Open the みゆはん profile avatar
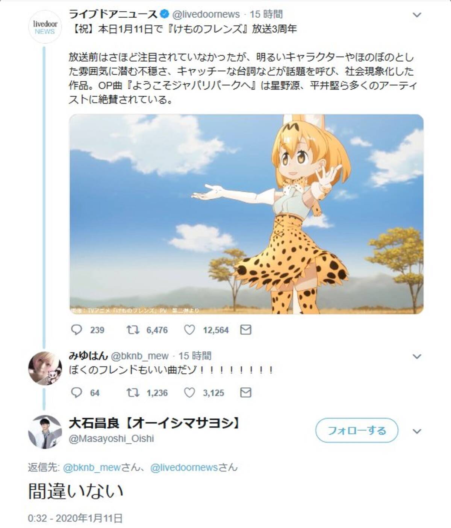The height and width of the screenshot is (528, 451). pyautogui.click(x=45, y=368)
